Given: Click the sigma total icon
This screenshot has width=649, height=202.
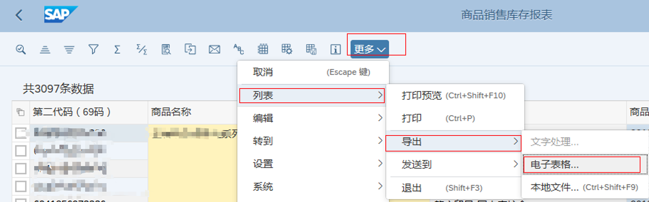Looking at the screenshot, I should point(117,49).
